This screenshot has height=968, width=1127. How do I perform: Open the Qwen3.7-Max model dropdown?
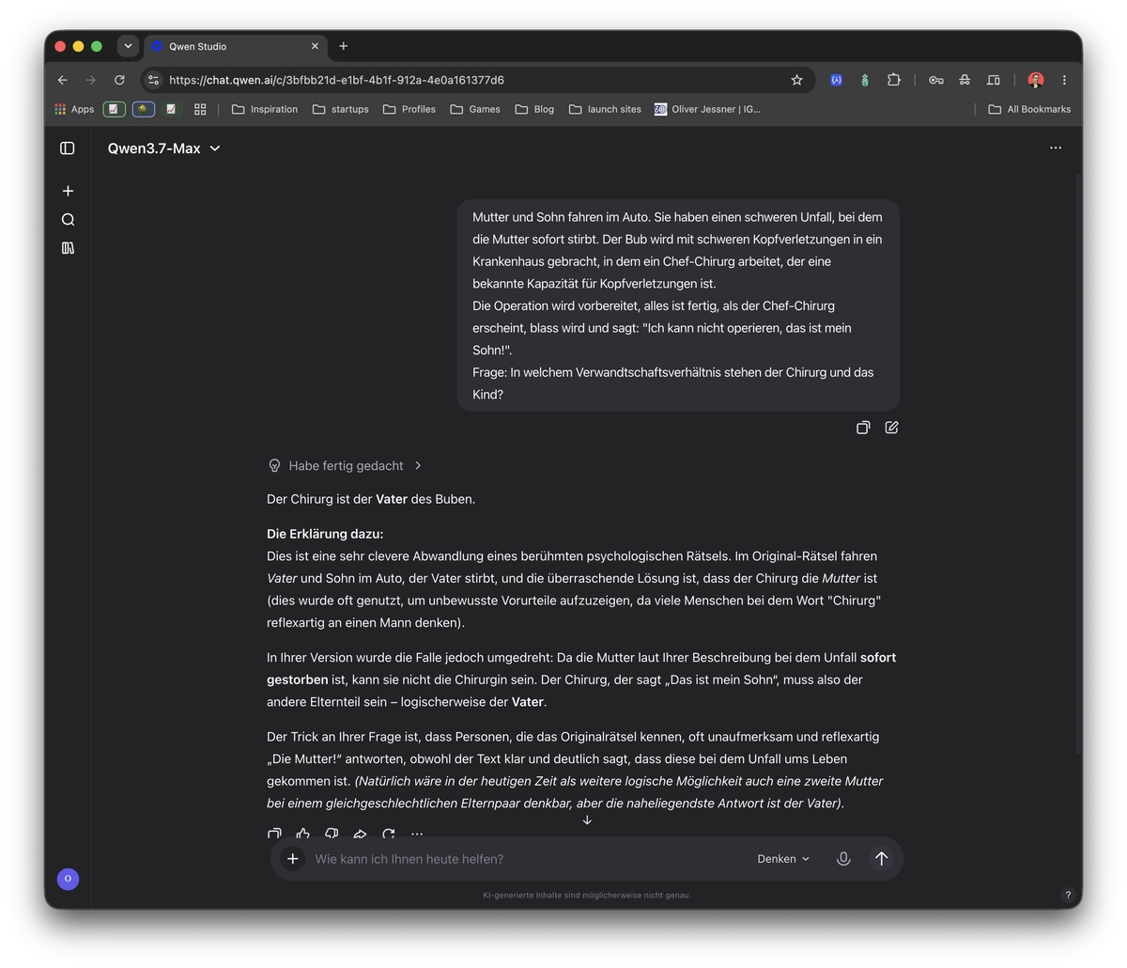pyautogui.click(x=164, y=148)
